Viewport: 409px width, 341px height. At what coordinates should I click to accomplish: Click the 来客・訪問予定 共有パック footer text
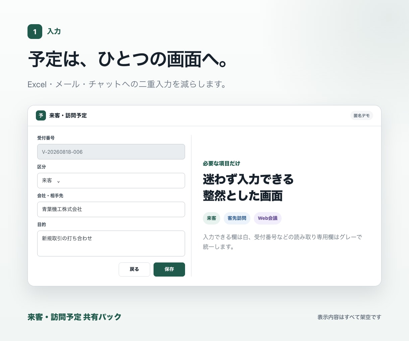tap(74, 317)
